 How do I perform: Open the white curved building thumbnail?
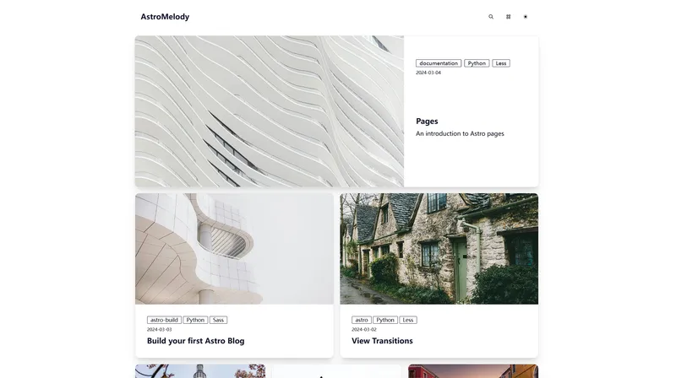[234, 249]
